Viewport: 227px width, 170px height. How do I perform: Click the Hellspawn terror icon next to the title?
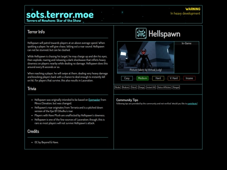[141, 34]
